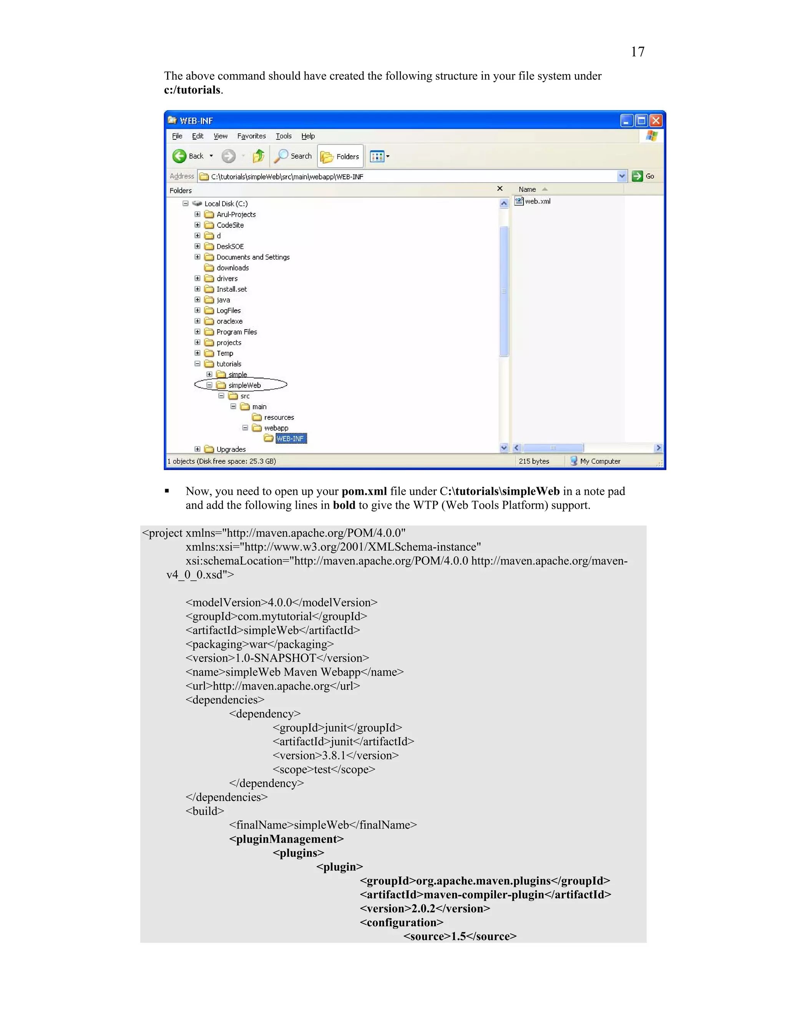
Task: Open the Help menu
Action: click(x=308, y=136)
